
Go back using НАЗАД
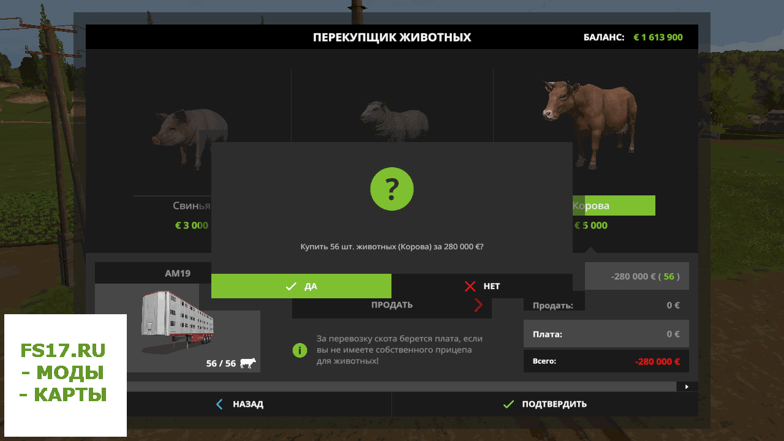[247, 404]
